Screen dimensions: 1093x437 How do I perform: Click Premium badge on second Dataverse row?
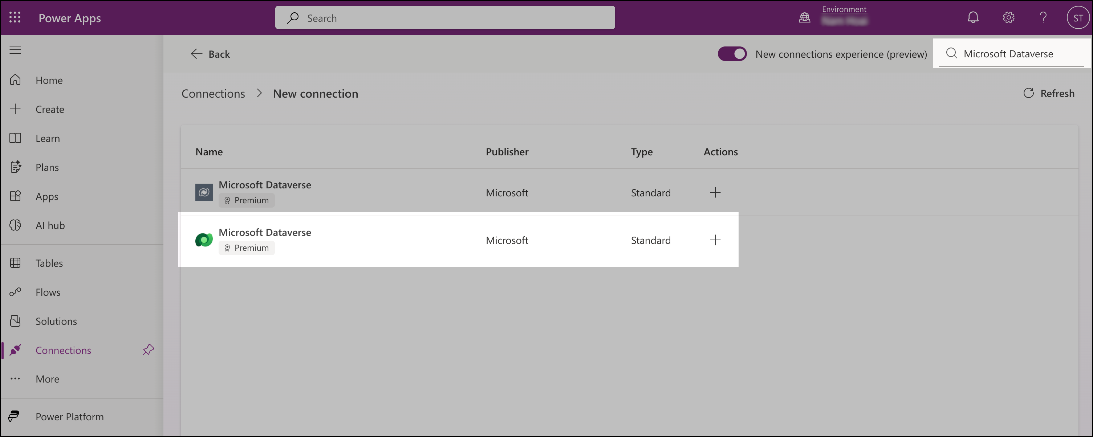pyautogui.click(x=247, y=248)
